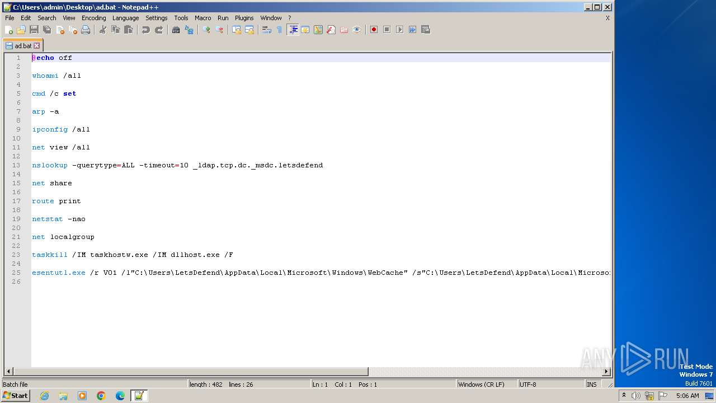Start macro recording with red record icon
Viewport: 716px width, 403px height.
click(x=374, y=30)
